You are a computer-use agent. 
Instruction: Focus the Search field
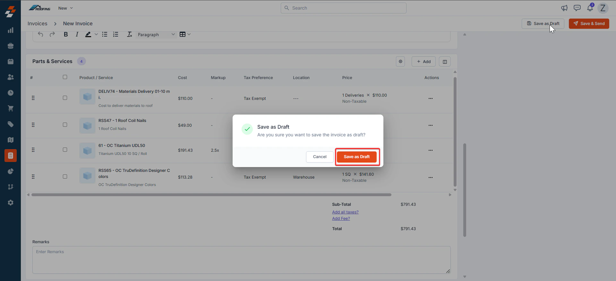343,8
